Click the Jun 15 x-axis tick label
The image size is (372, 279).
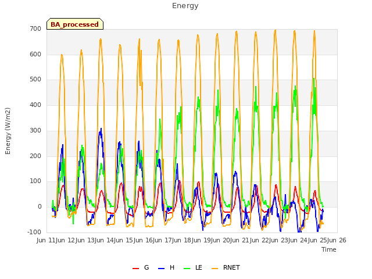pos(123,240)
